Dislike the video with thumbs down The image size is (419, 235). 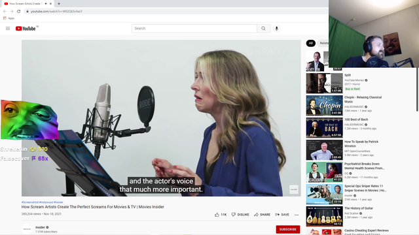(240, 215)
